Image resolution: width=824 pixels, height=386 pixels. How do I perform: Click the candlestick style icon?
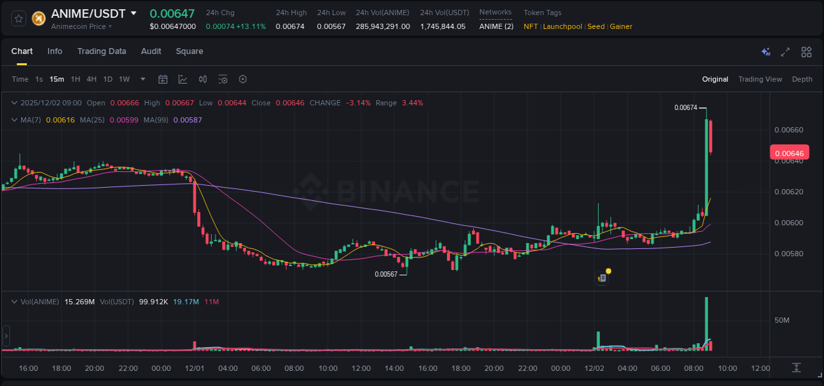pos(203,79)
